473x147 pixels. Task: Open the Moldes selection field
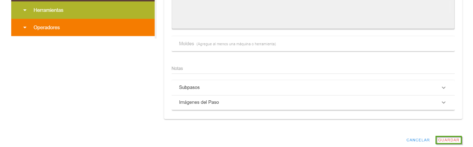pyautogui.click(x=350, y=44)
